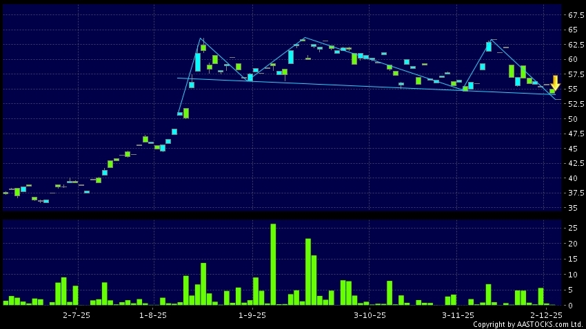The image size is (586, 329).
Task: Select the 3-11-25 date label
Action: click(458, 315)
